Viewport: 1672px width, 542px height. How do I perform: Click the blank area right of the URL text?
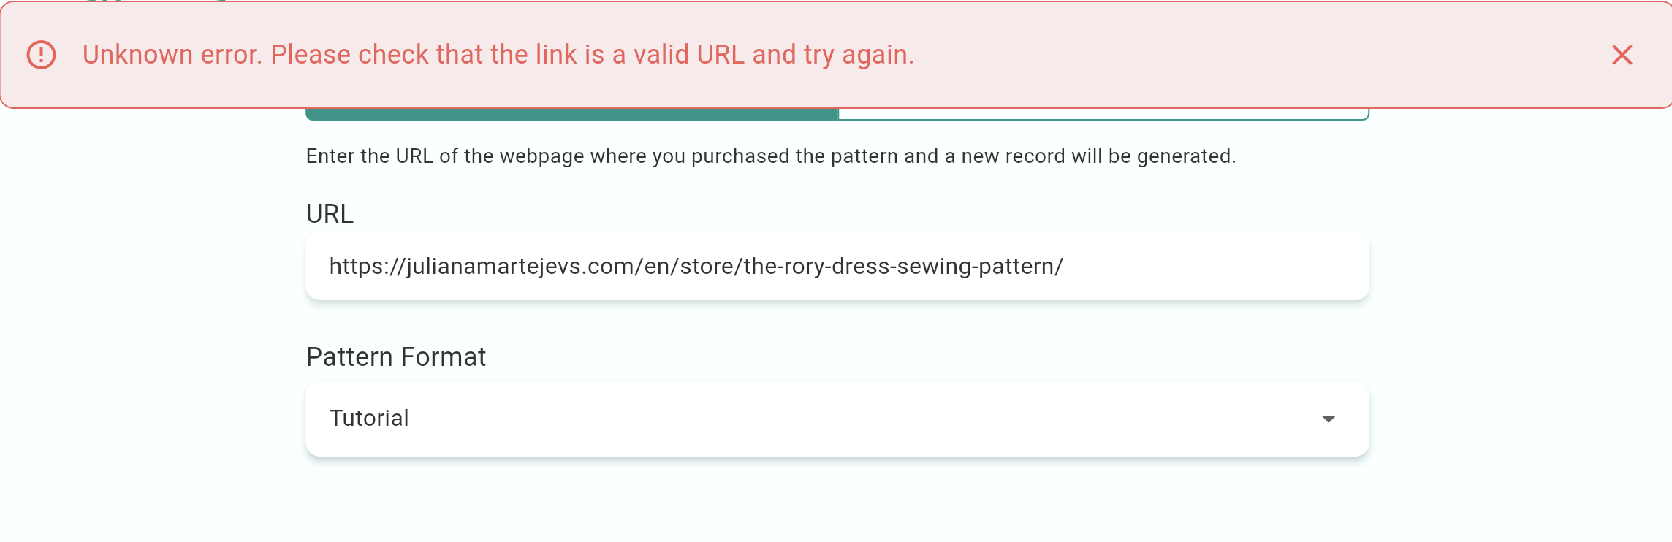click(1213, 266)
